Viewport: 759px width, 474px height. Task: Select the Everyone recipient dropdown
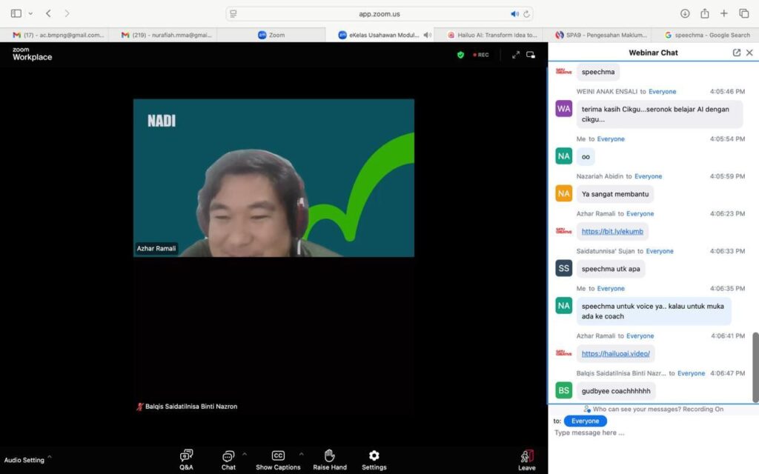[x=585, y=421]
